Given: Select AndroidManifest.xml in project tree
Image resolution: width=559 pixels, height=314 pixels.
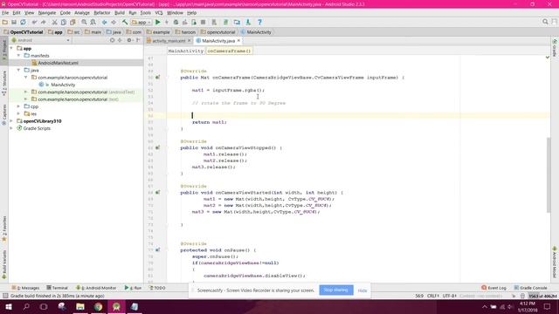Looking at the screenshot, I should pos(58,63).
